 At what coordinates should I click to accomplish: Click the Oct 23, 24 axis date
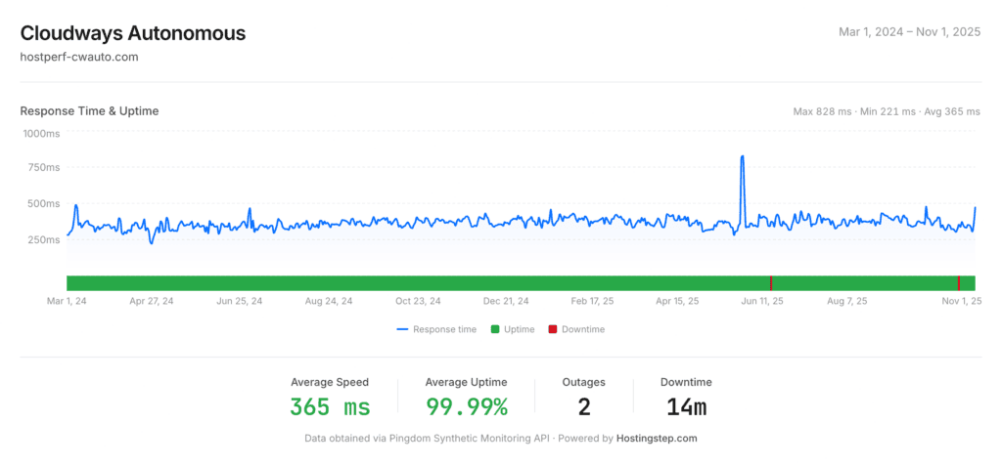click(417, 301)
